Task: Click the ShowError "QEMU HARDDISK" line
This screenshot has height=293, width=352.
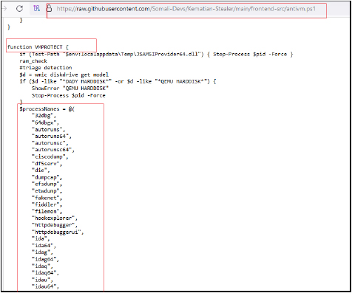Action: (x=70, y=89)
